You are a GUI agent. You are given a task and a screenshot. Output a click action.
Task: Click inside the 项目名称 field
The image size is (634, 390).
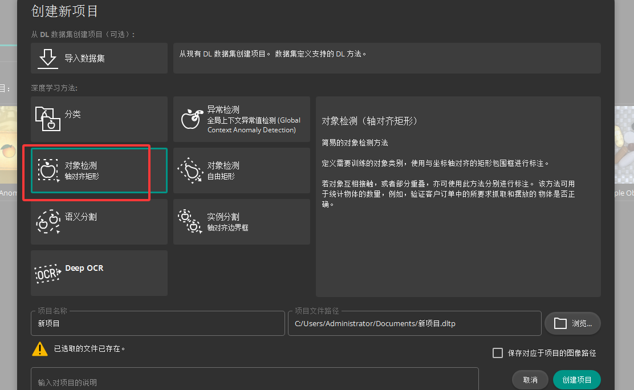pyautogui.click(x=157, y=323)
